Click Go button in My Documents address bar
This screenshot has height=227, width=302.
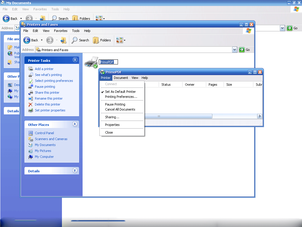pos(292,28)
